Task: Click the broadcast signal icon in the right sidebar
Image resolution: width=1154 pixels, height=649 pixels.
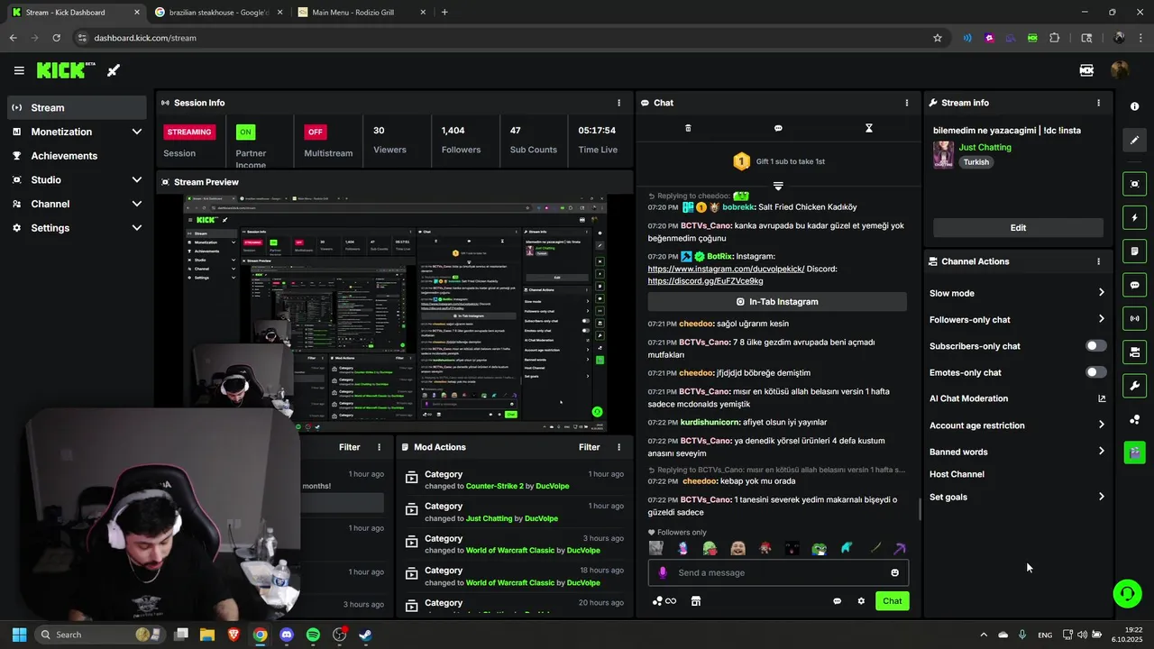Action: pyautogui.click(x=1134, y=318)
